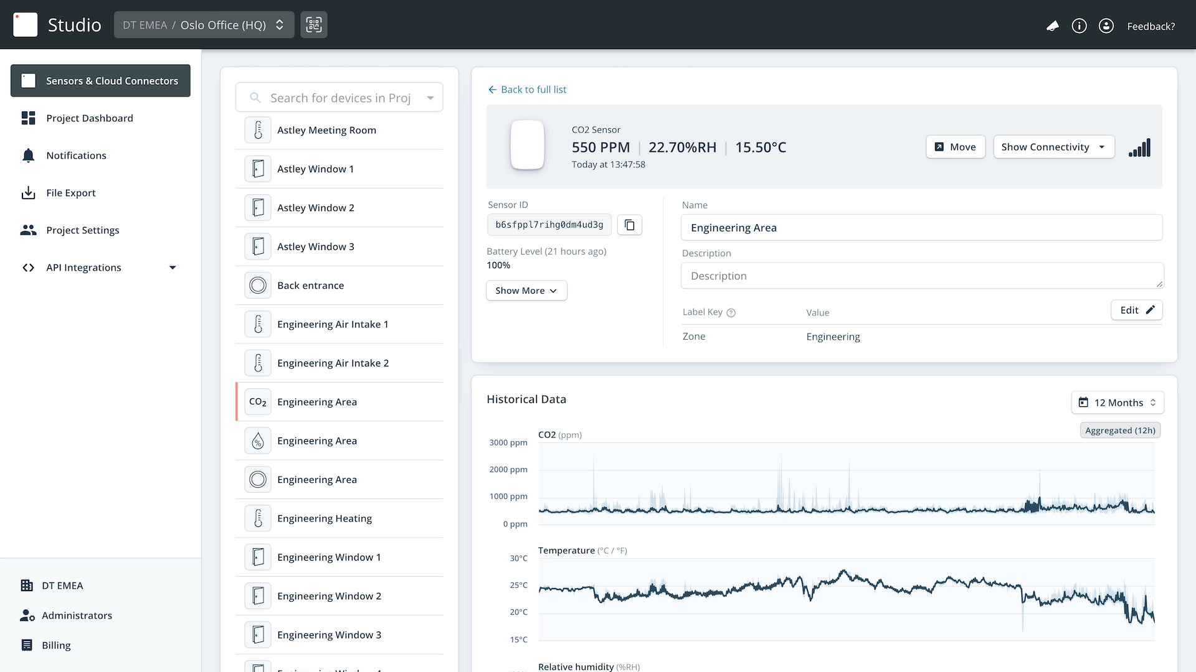Click the Edit labels button
The height and width of the screenshot is (672, 1196).
pyautogui.click(x=1136, y=310)
